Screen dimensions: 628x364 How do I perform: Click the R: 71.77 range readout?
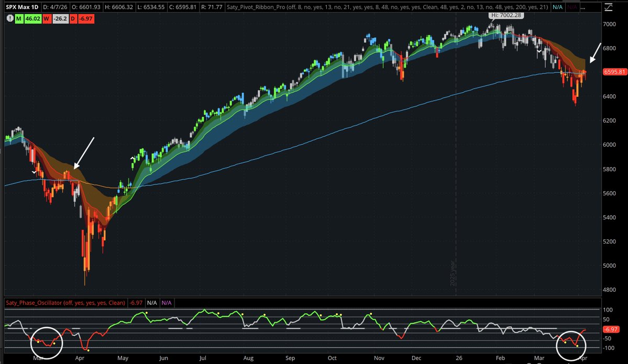pyautogui.click(x=211, y=7)
